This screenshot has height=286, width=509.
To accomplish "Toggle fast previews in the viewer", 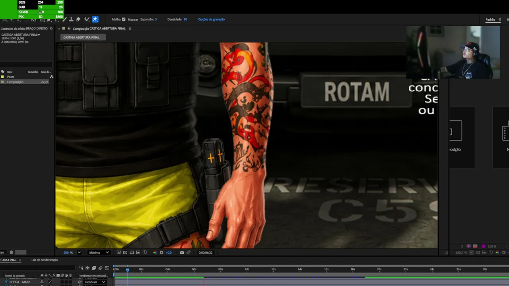I will (119, 253).
